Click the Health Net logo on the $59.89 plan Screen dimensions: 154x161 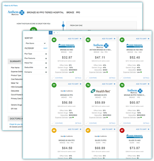[101, 91]
